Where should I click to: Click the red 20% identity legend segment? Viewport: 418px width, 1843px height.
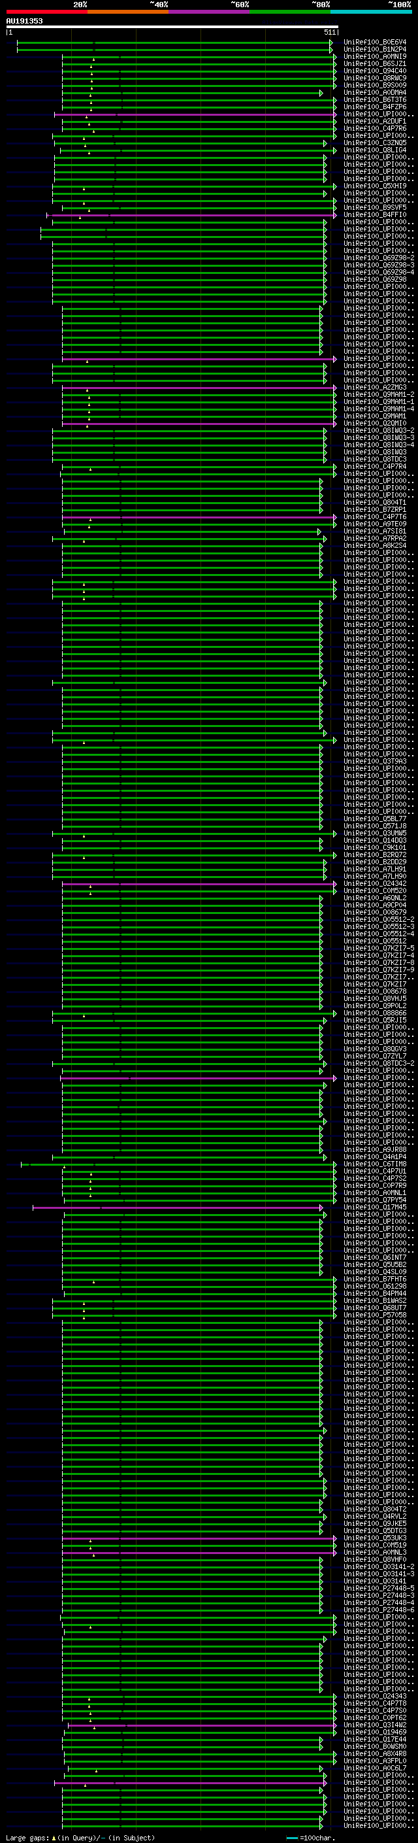[47, 12]
